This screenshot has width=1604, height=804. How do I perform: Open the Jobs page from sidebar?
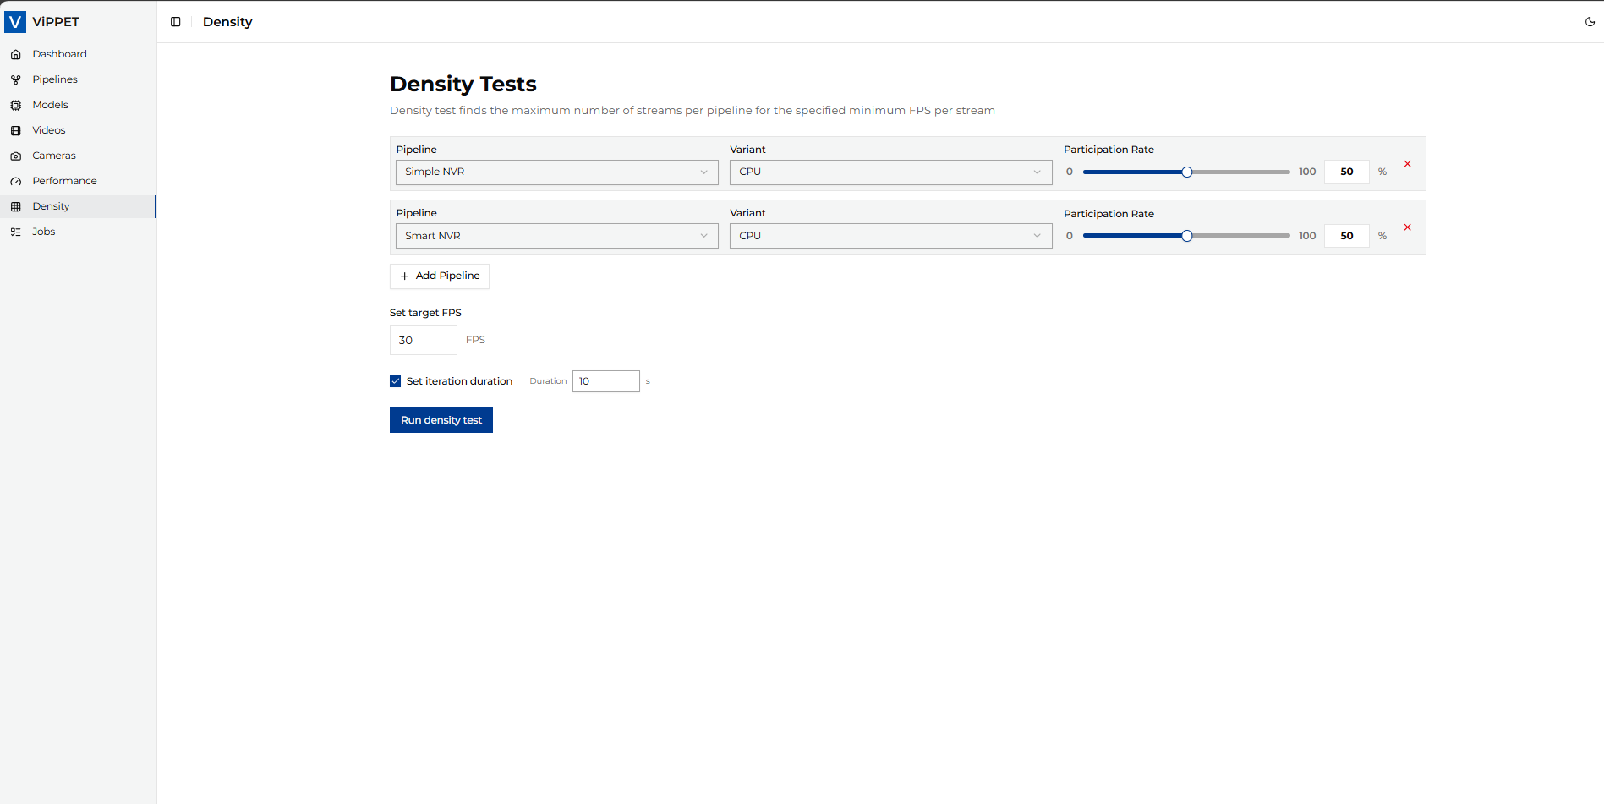click(x=44, y=232)
